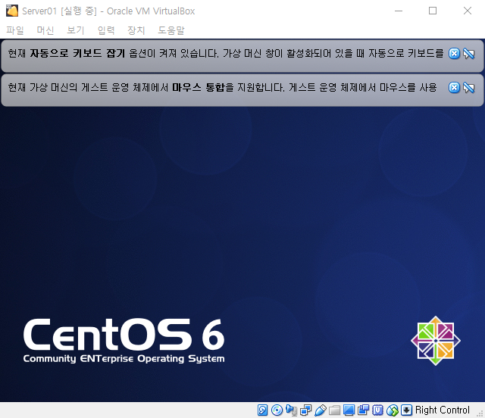This screenshot has height=418, width=485.
Task: Click the network adapter status icon
Action: (306, 410)
